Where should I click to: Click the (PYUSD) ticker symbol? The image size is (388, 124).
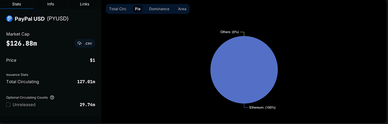[58, 19]
